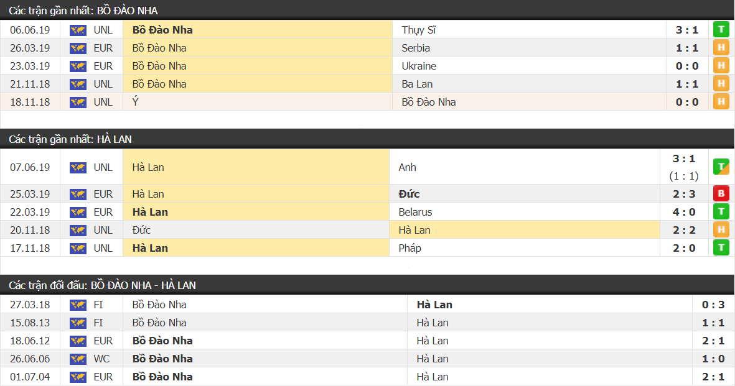Click the green T badge on the Hà Lan vs Pháp row
Screen dimensions: 735x386
(721, 248)
